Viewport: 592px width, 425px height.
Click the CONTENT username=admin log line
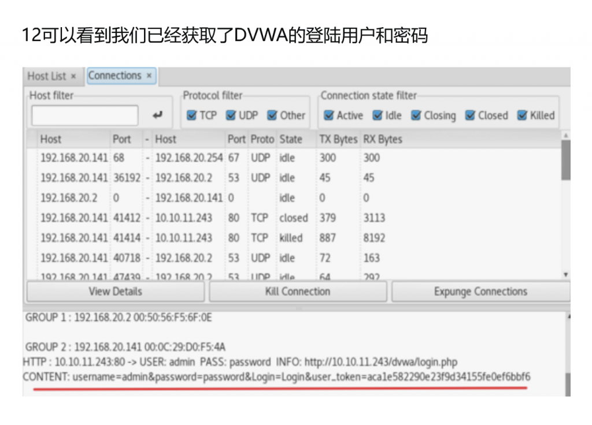[x=277, y=376]
